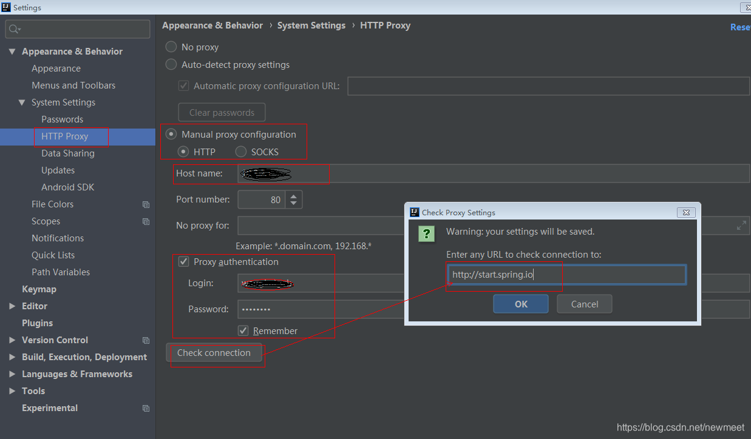The width and height of the screenshot is (751, 439).
Task: Click System Settings in the breadcrumb
Action: click(311, 25)
